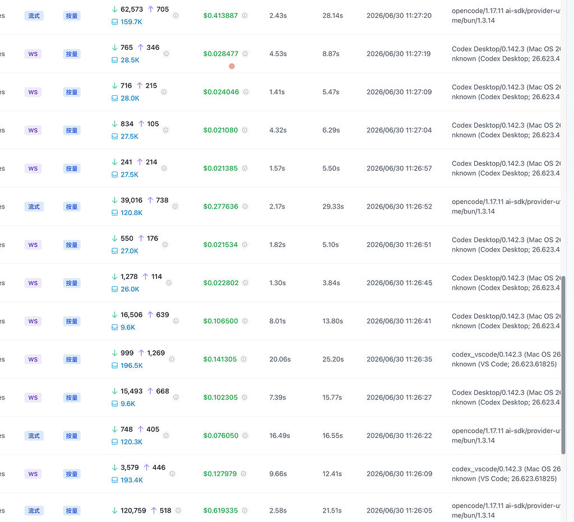The width and height of the screenshot is (574, 522).
Task: Show cost details icon for $0.277636
Action: [245, 207]
